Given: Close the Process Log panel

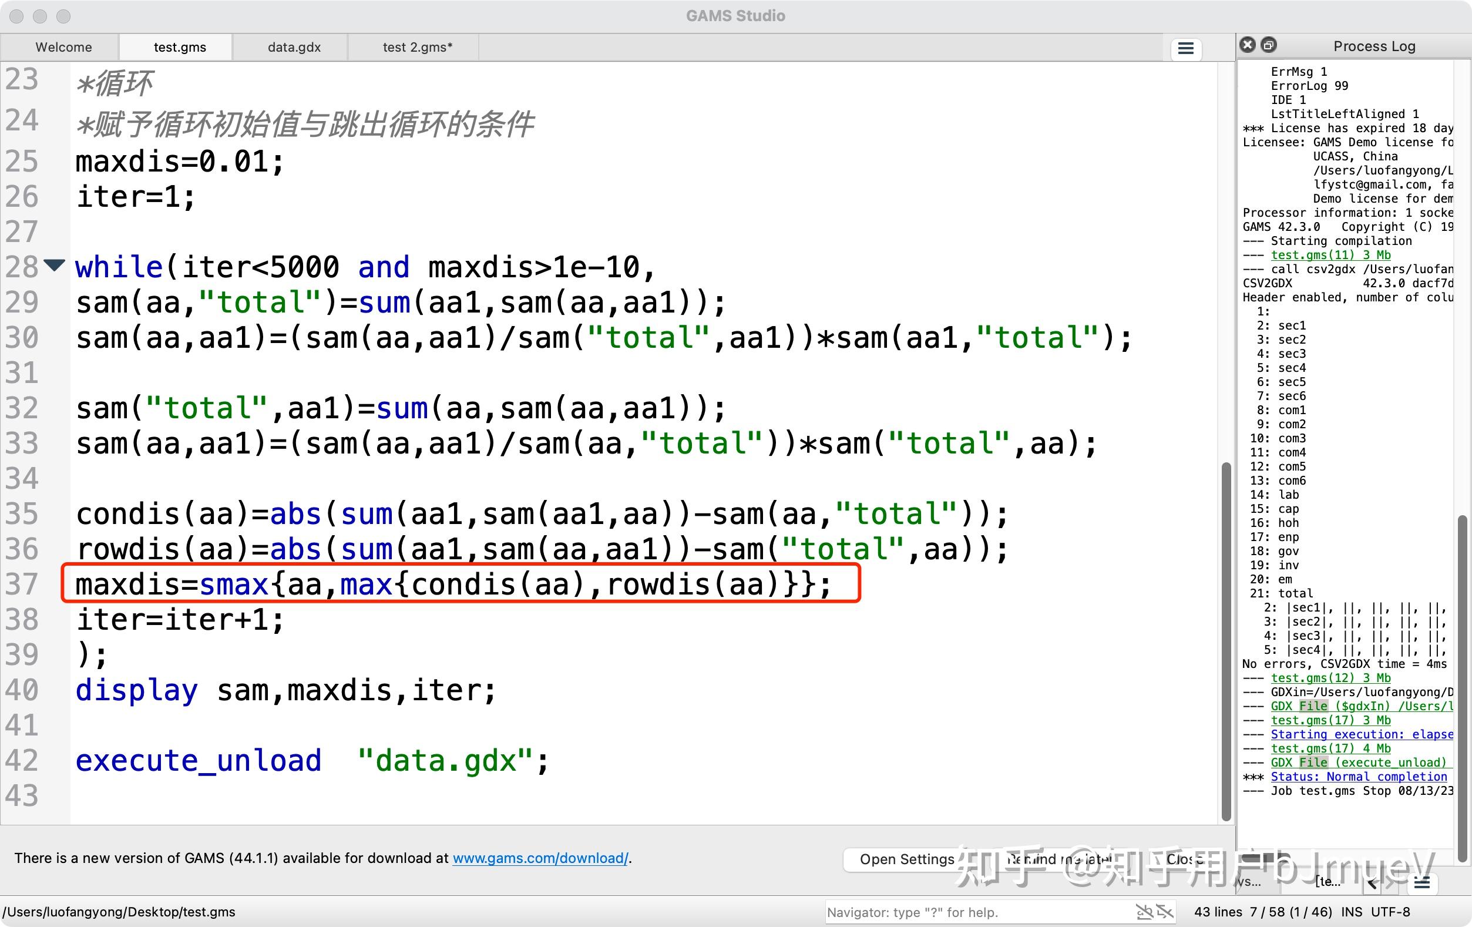Looking at the screenshot, I should tap(1248, 45).
